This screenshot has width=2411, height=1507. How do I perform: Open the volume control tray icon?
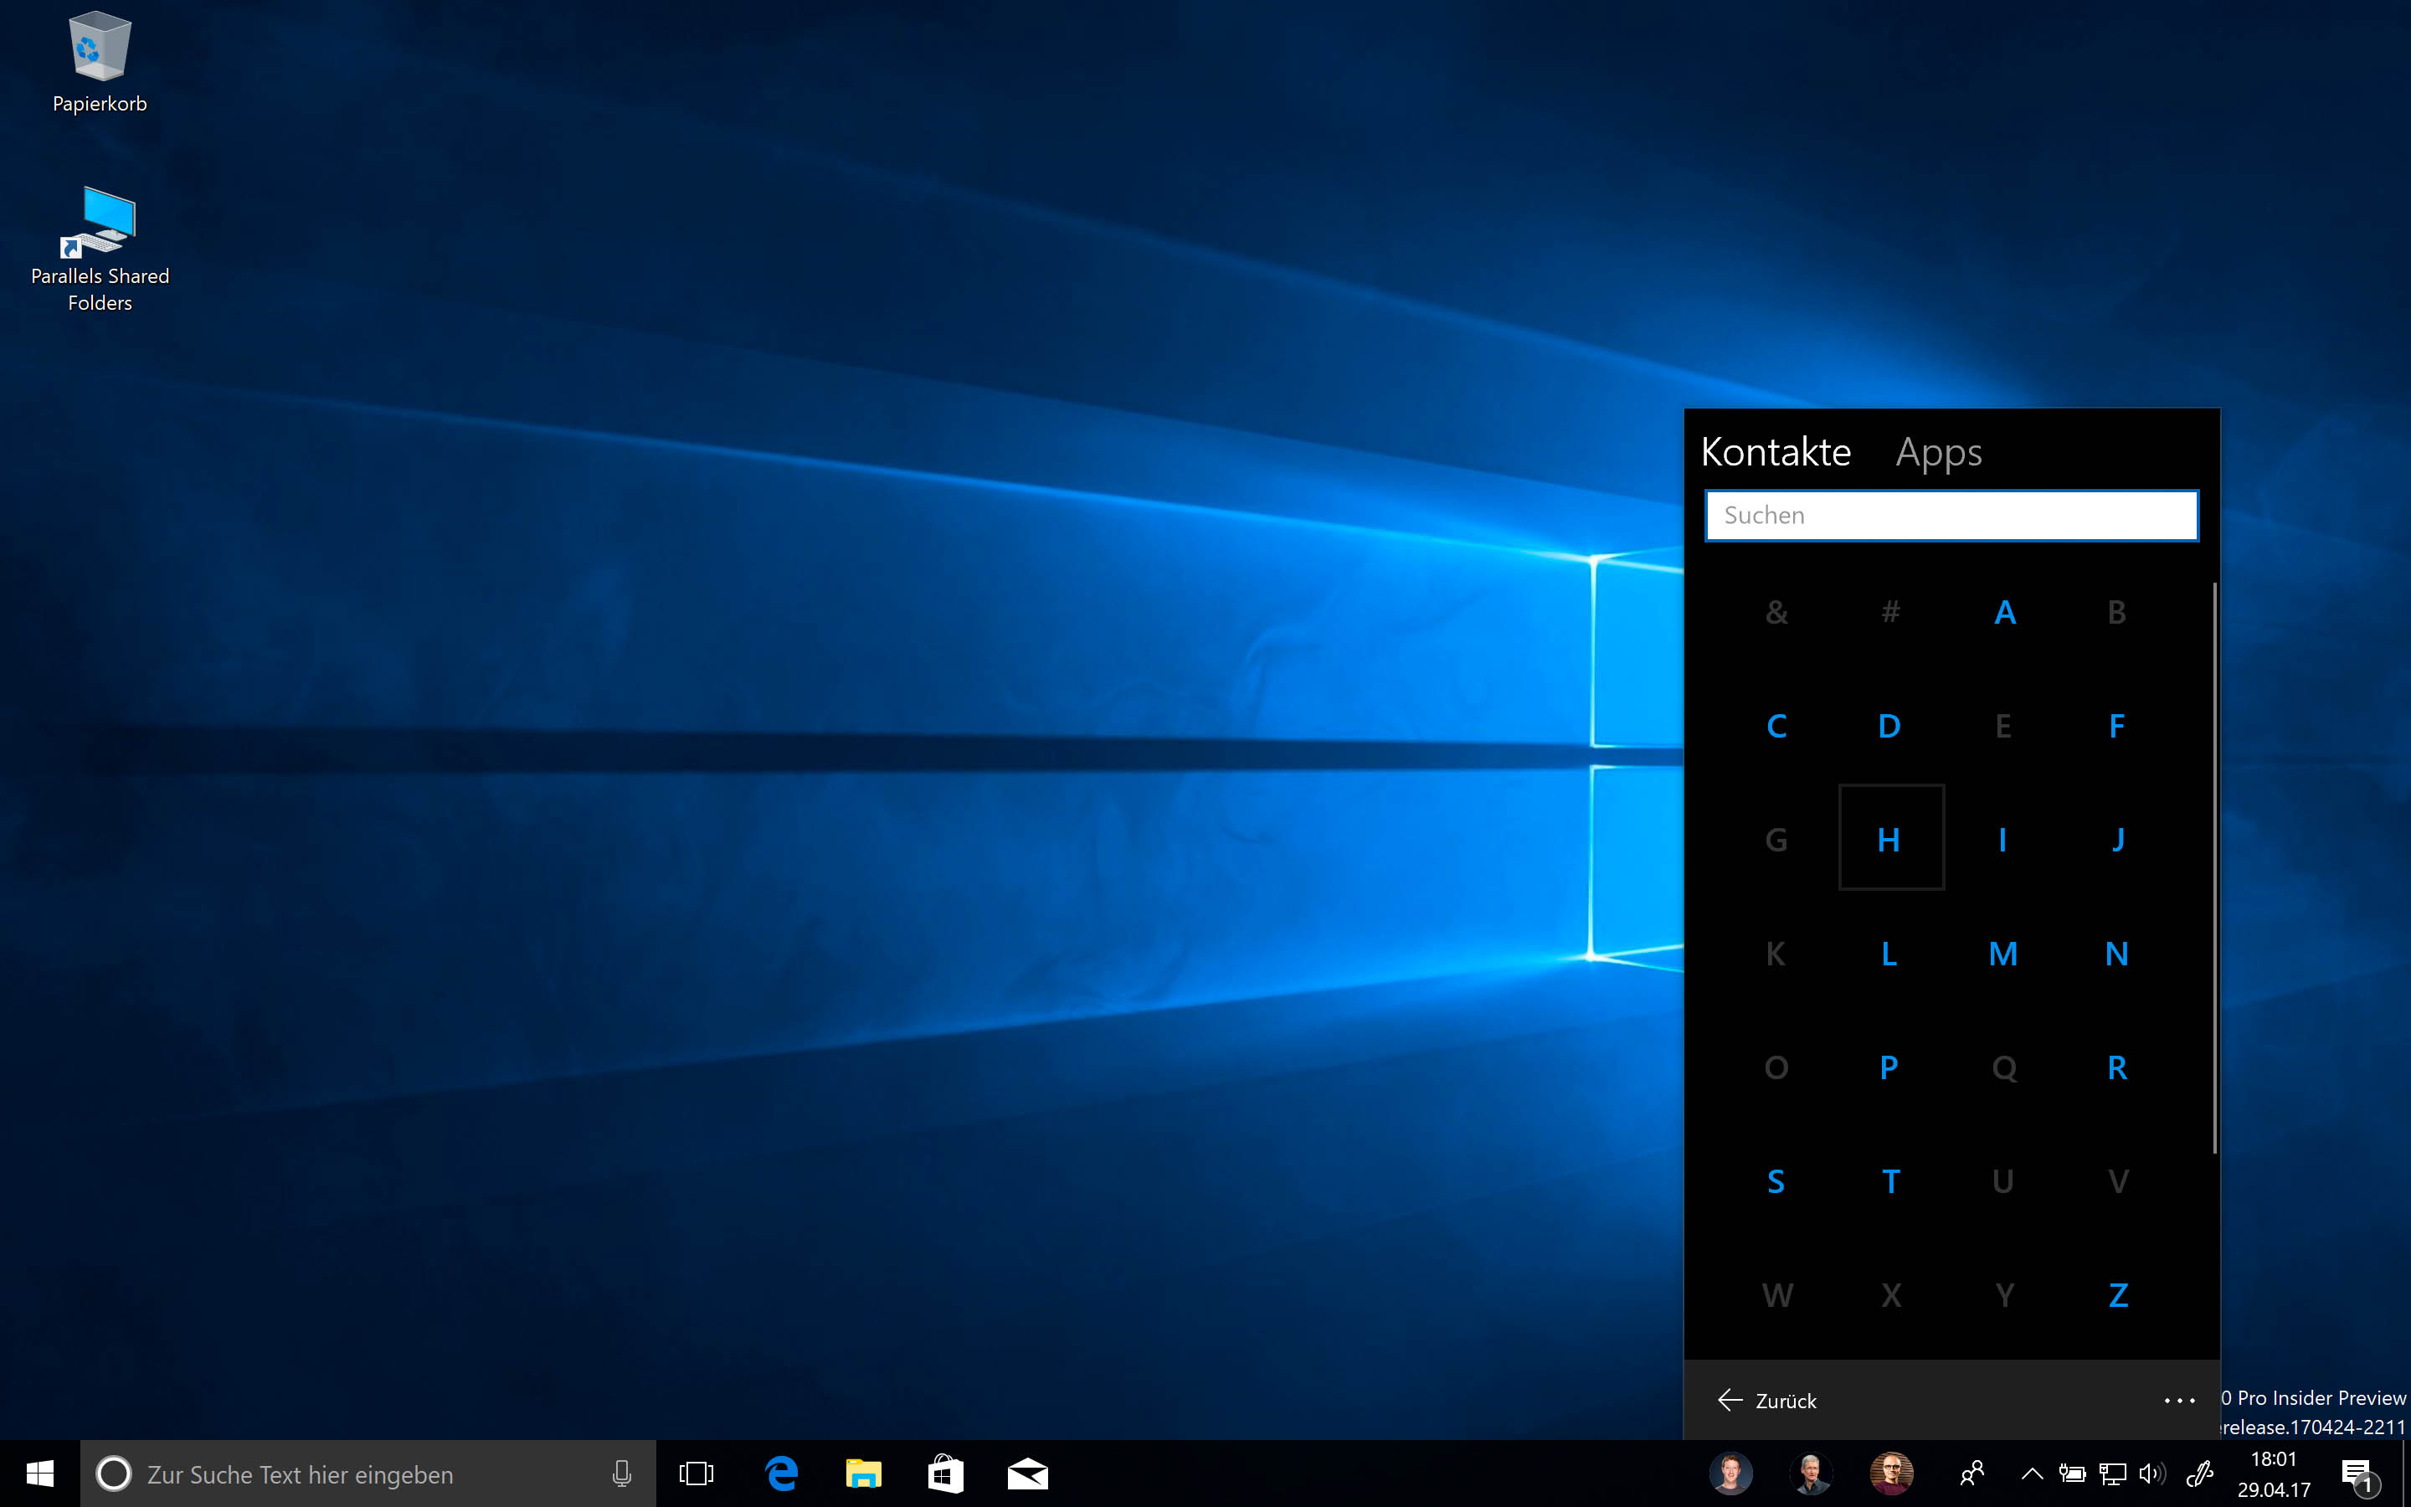(x=2153, y=1474)
